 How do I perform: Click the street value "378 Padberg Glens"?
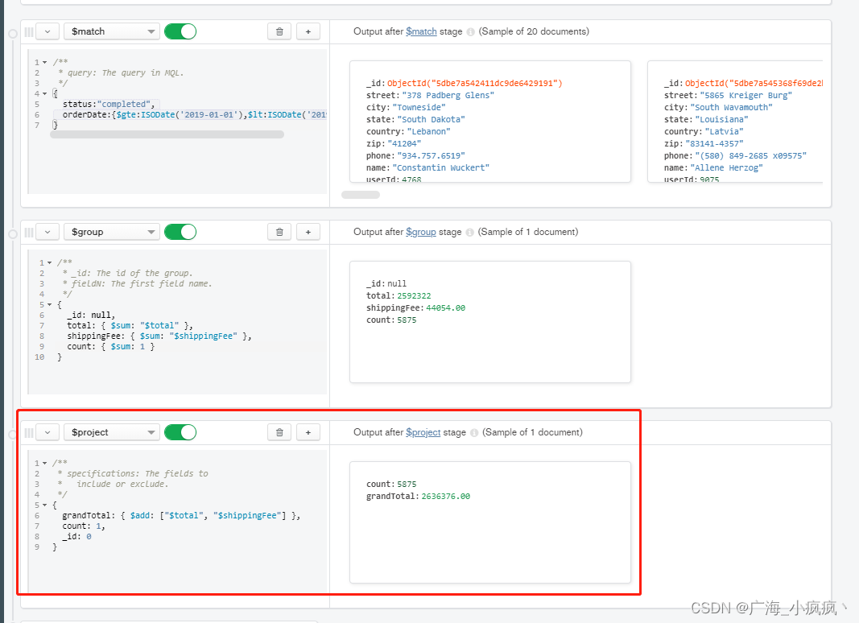pos(448,95)
